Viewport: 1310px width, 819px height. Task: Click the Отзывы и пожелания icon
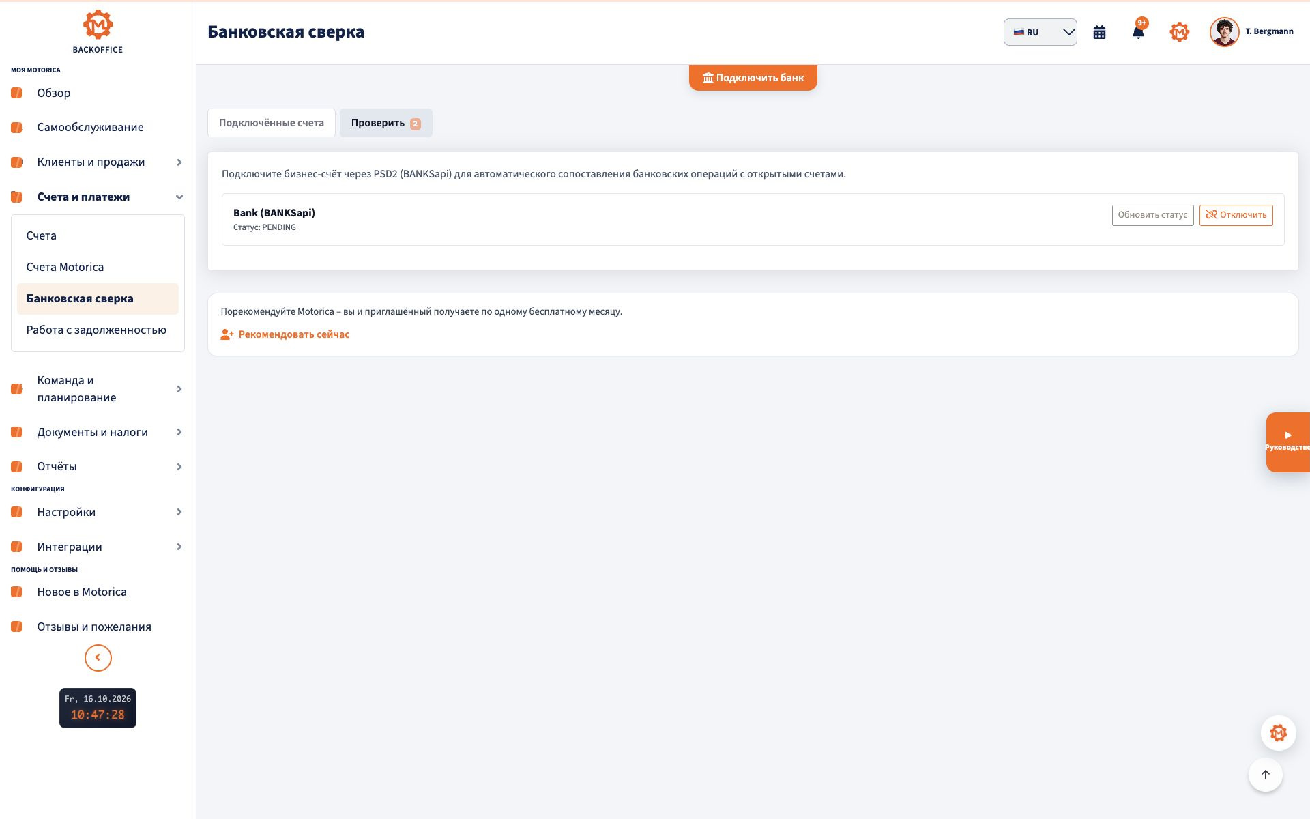click(x=16, y=627)
